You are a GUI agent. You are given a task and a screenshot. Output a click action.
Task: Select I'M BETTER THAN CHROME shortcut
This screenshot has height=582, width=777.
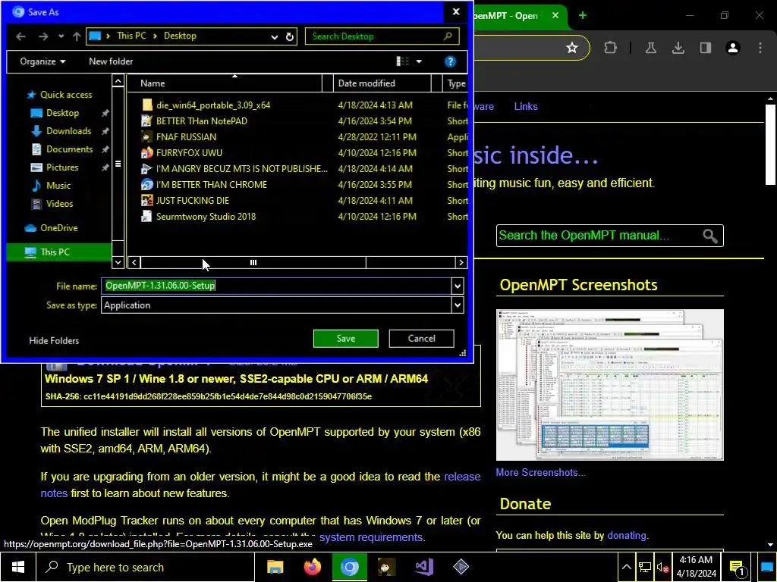point(212,184)
